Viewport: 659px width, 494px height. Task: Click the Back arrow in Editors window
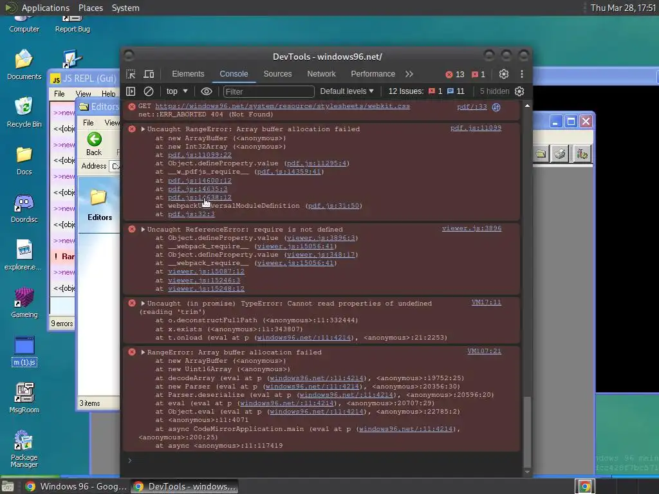[x=94, y=143]
